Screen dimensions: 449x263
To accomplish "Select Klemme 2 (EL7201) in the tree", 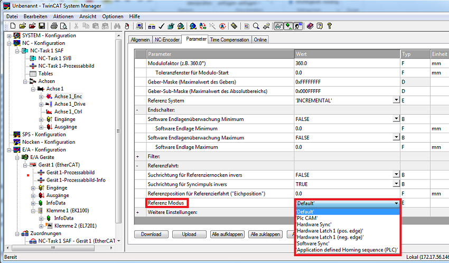I will pos(76,226).
